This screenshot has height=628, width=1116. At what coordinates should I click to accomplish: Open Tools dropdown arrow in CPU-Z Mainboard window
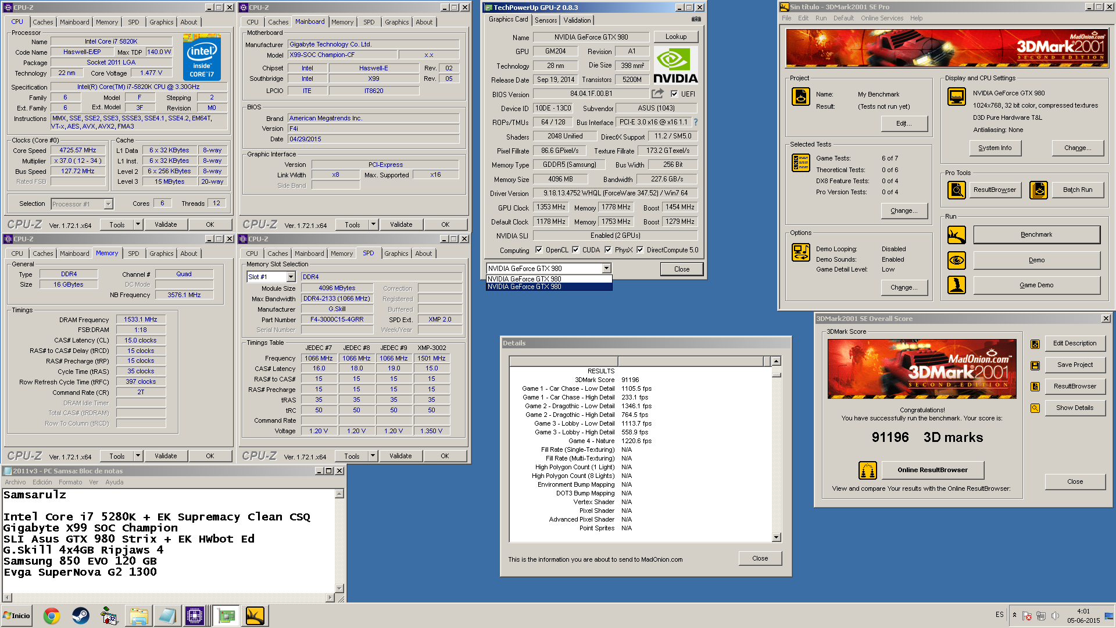(373, 224)
